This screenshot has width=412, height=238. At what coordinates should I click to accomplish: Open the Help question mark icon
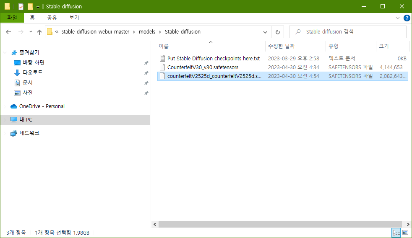pos(407,18)
